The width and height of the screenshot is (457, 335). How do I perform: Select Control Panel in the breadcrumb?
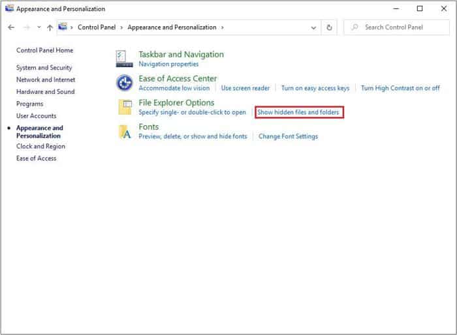pos(97,27)
